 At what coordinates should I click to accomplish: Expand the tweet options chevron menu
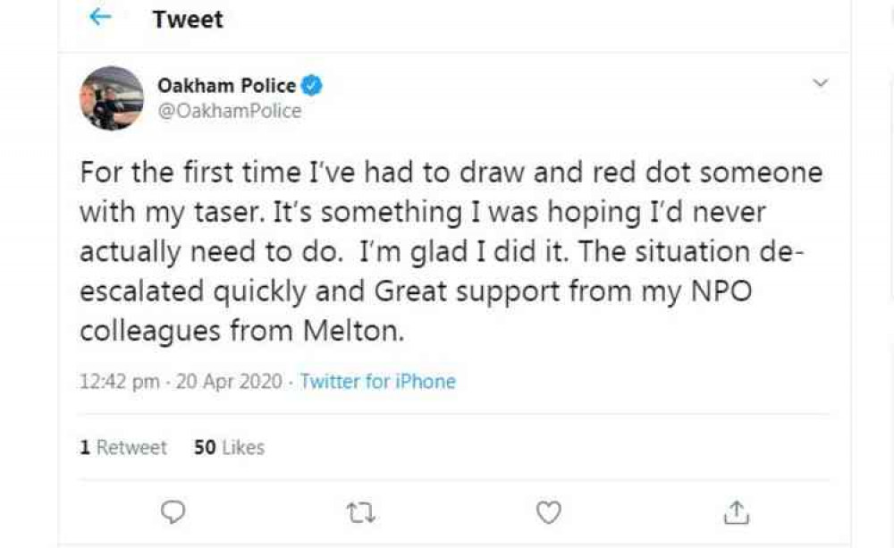821,82
